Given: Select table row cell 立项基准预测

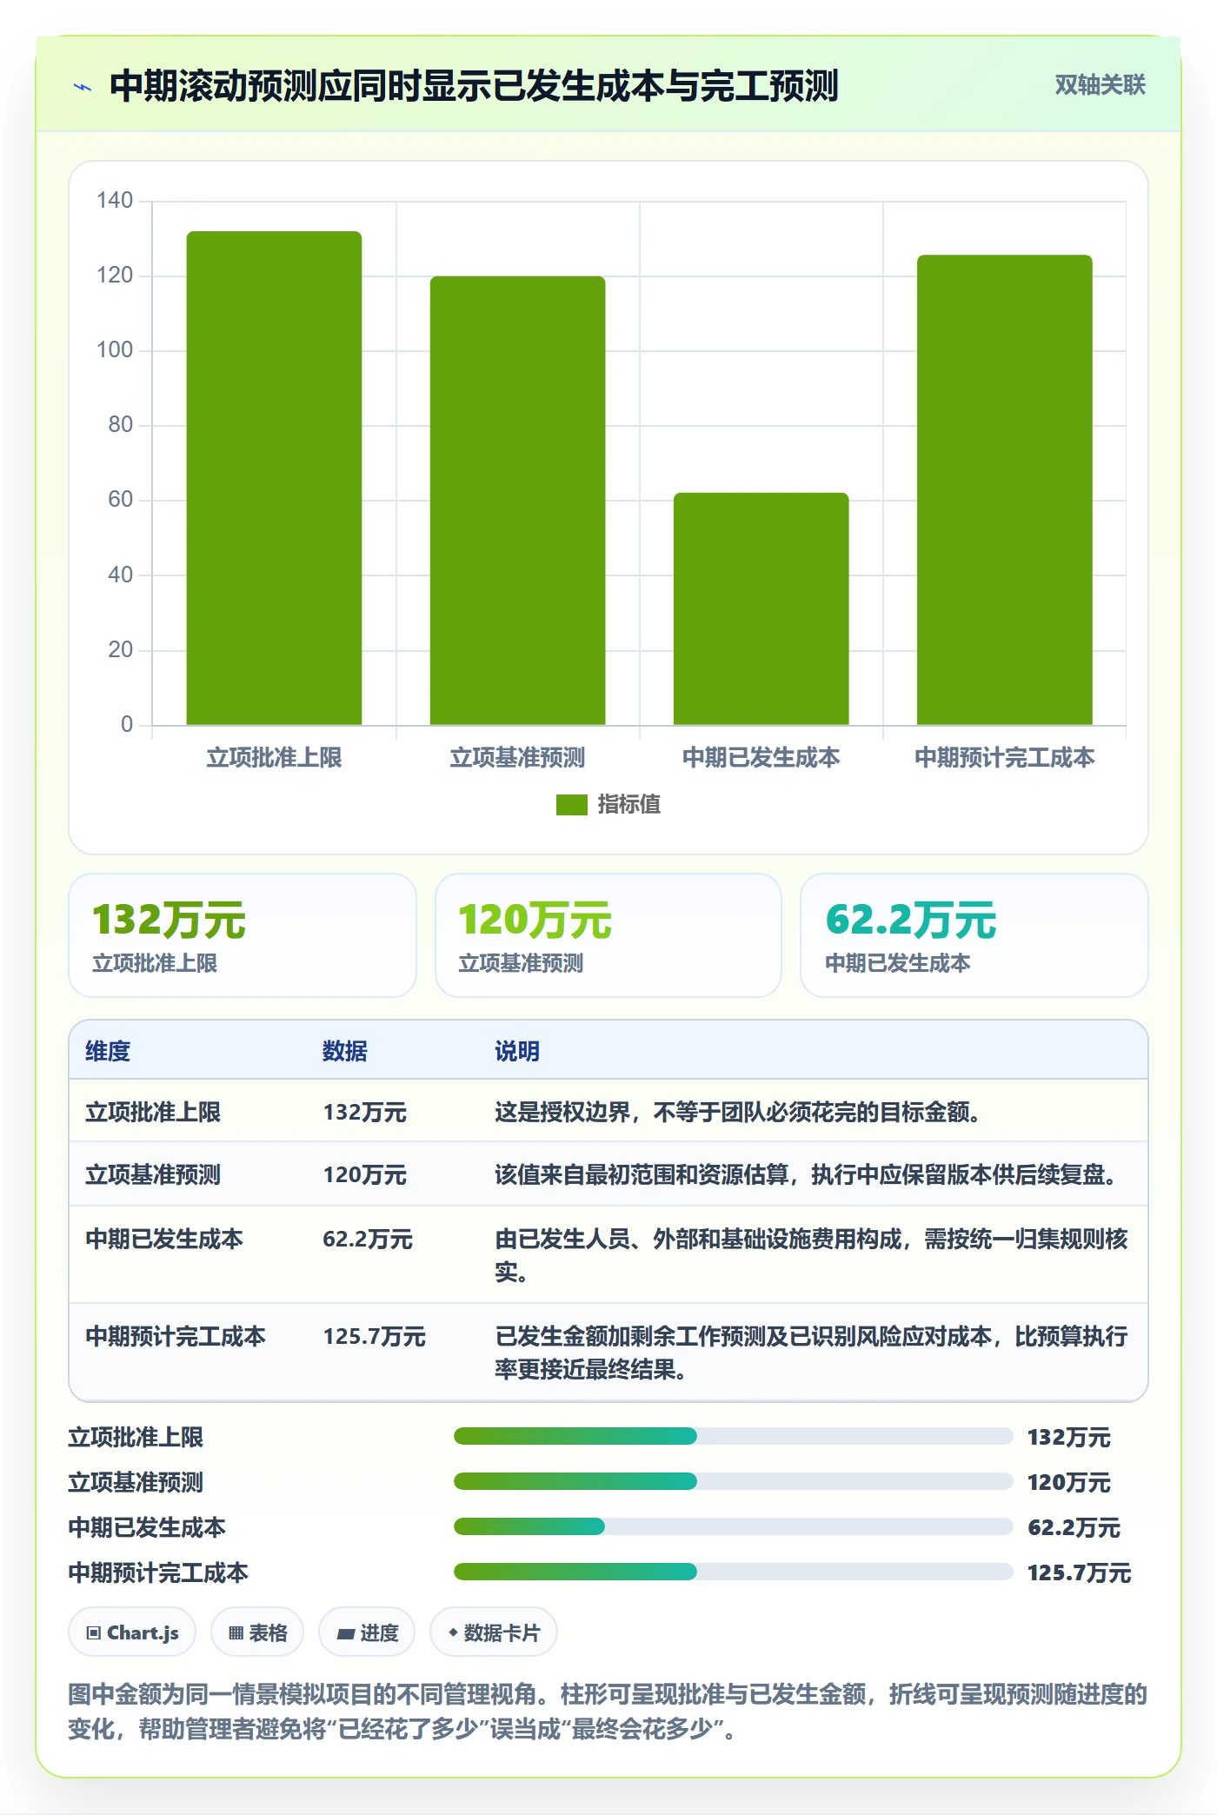Looking at the screenshot, I should pos(153,1174).
